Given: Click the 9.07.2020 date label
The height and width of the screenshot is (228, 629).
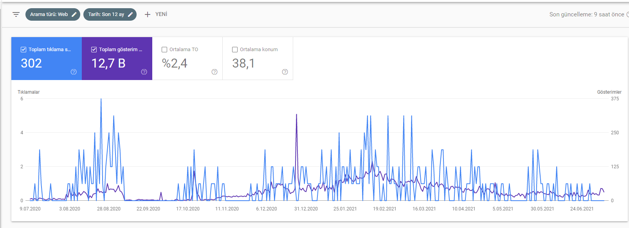Looking at the screenshot, I should tap(30, 209).
